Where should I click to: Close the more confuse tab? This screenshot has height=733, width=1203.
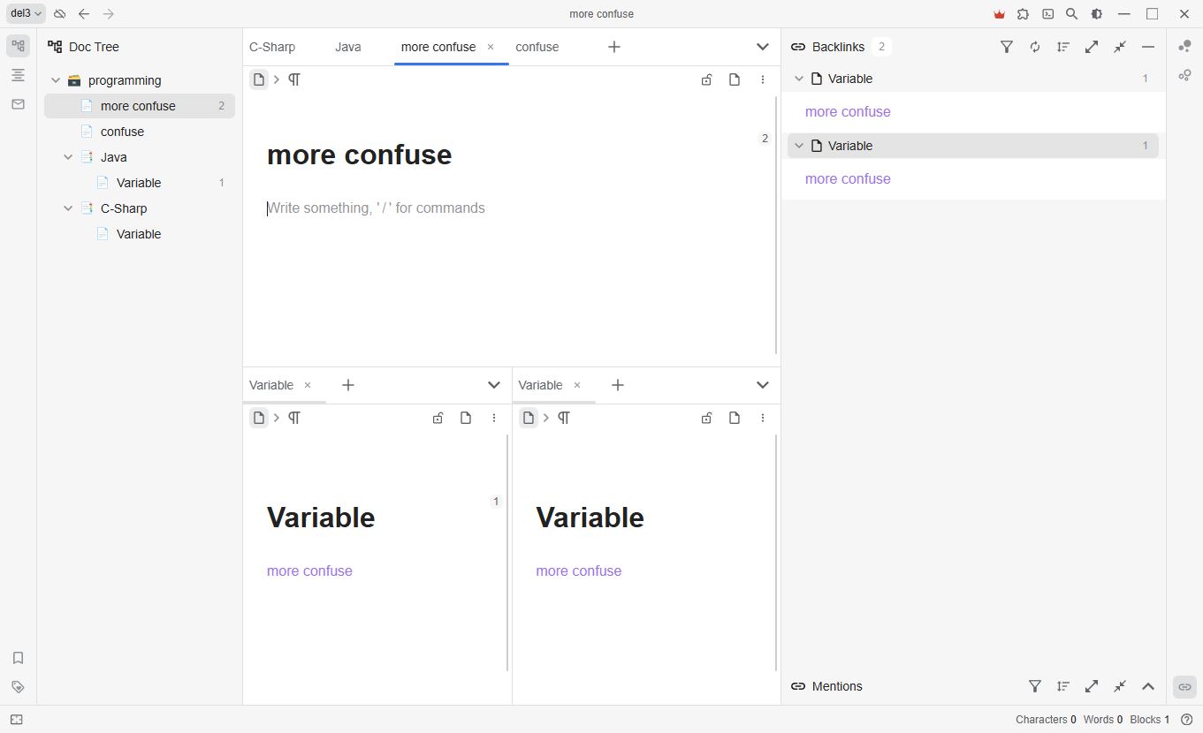pyautogui.click(x=491, y=47)
